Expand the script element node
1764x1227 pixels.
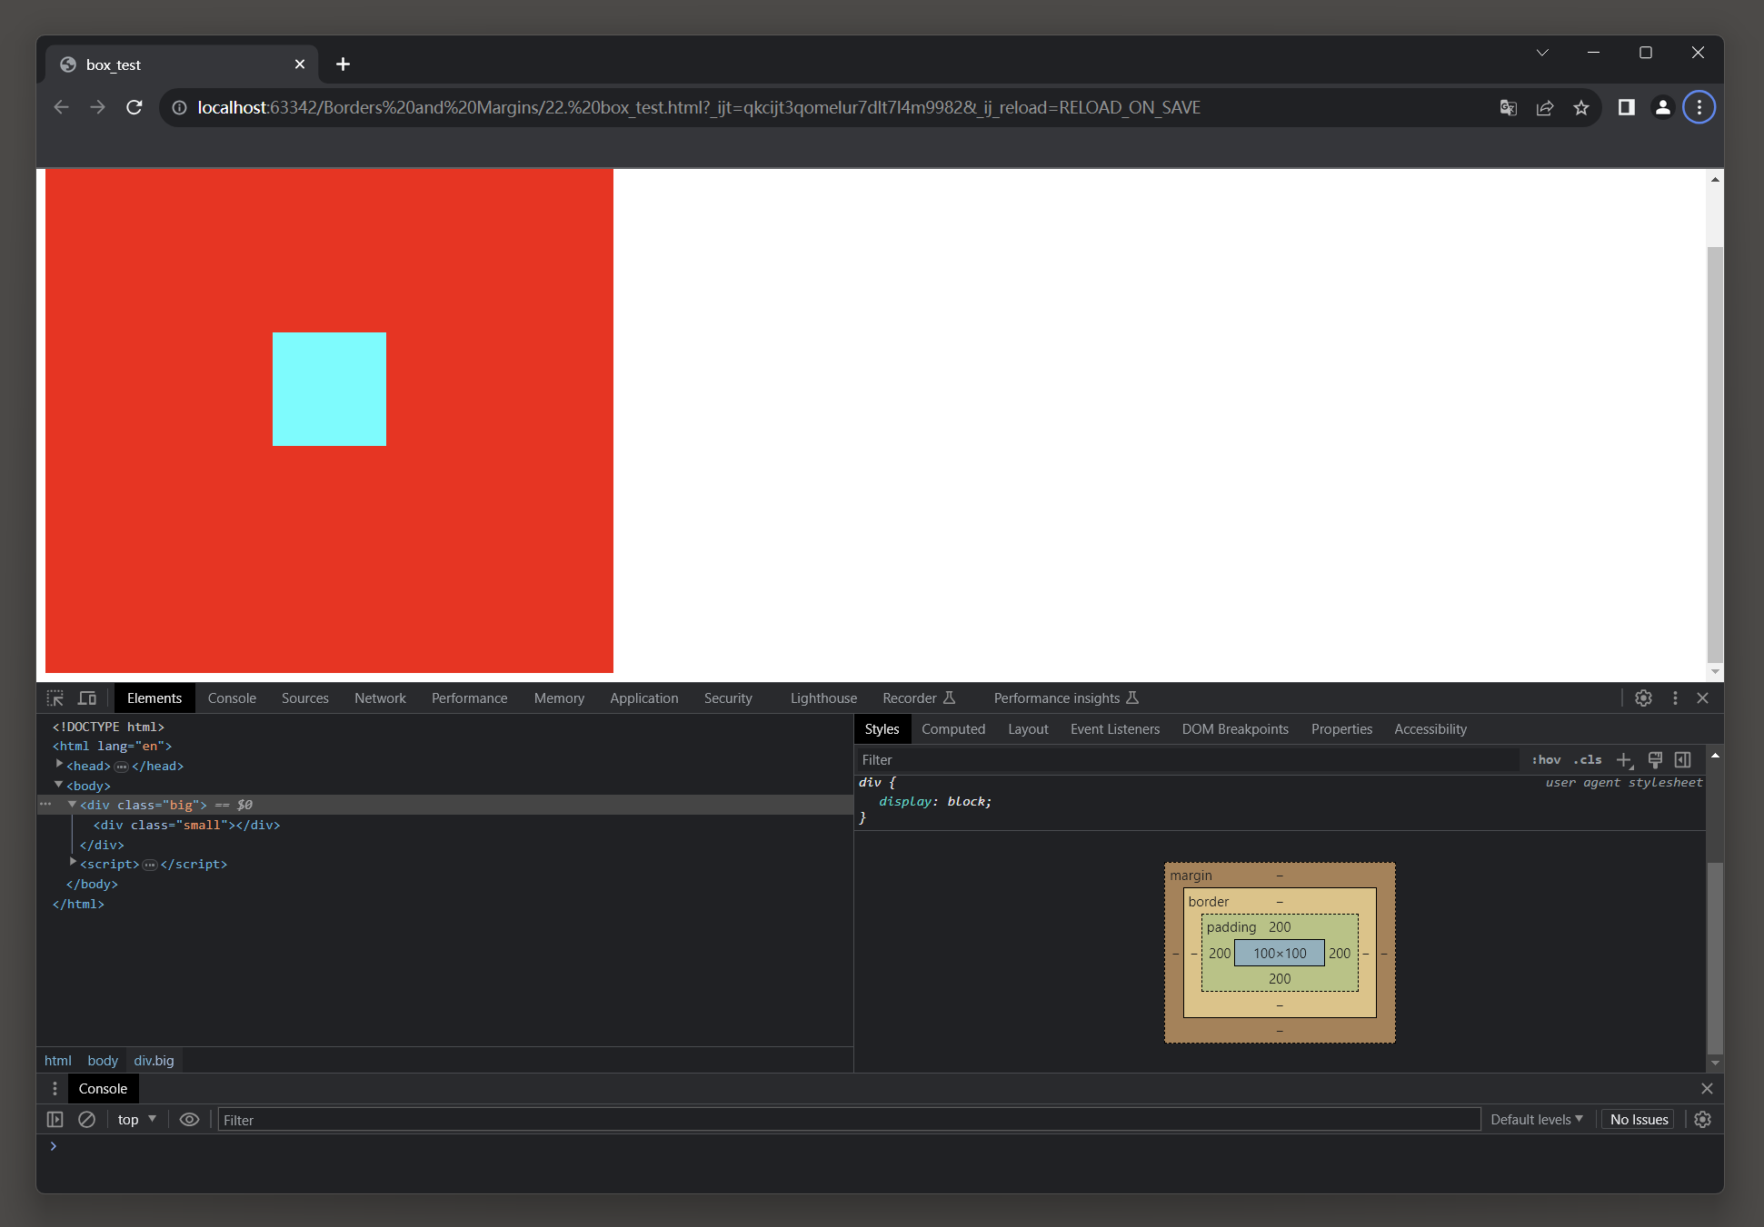tap(73, 863)
